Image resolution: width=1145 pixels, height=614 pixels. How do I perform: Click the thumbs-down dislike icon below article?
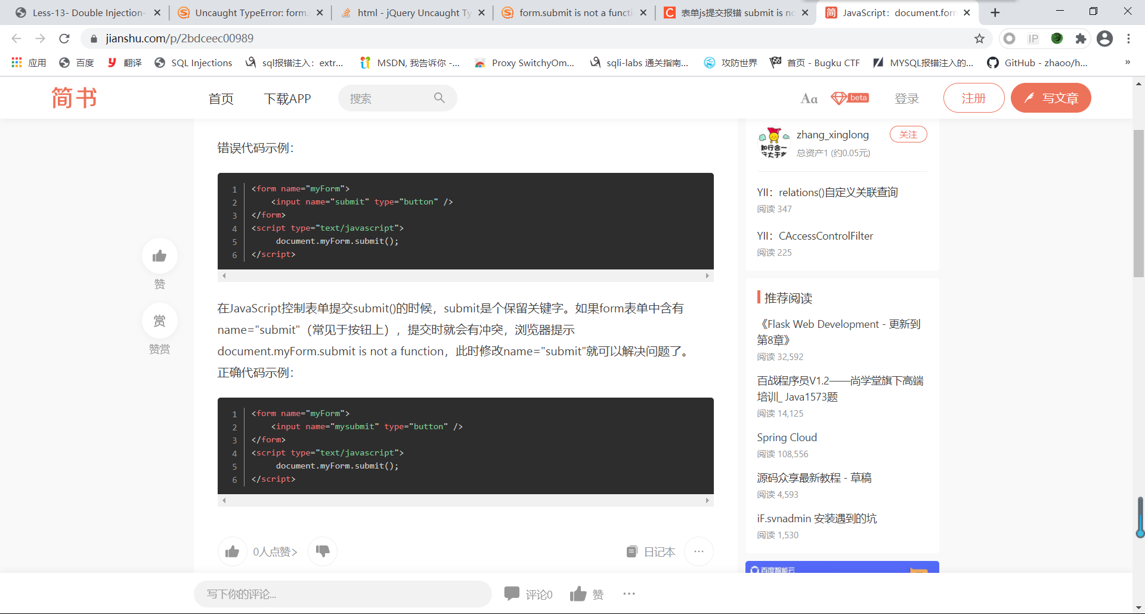click(323, 551)
